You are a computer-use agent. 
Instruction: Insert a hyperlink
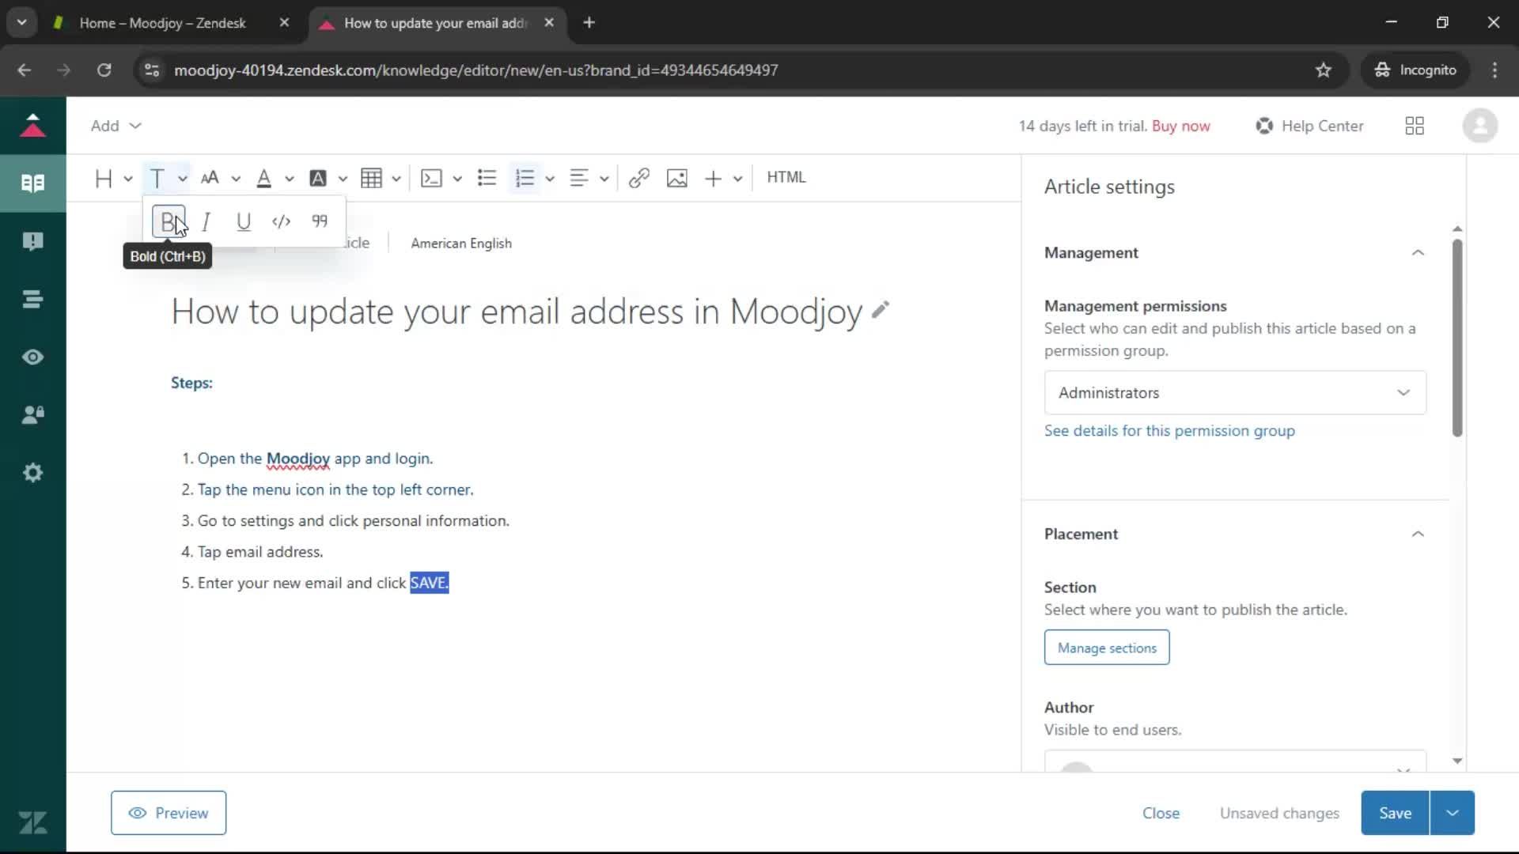click(639, 179)
